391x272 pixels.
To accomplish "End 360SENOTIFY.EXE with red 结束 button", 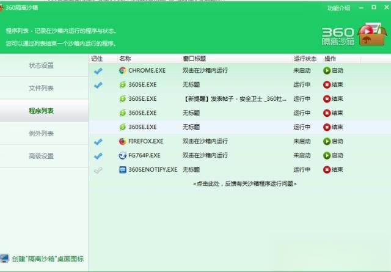I will click(333, 170).
